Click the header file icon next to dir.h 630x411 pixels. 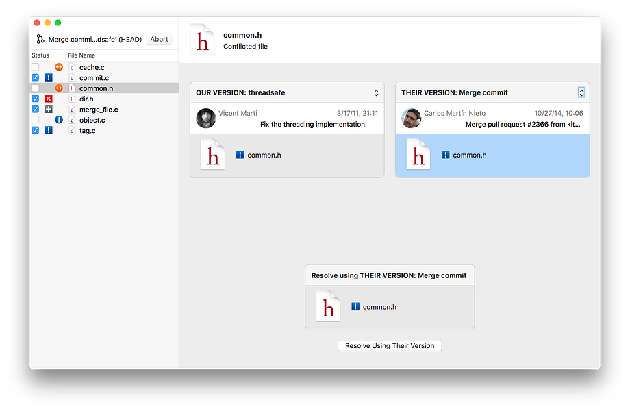pyautogui.click(x=72, y=99)
